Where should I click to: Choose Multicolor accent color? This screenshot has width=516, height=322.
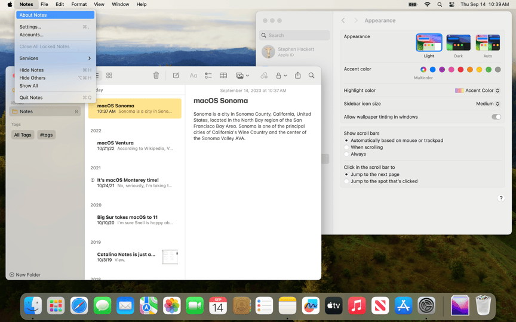click(423, 69)
